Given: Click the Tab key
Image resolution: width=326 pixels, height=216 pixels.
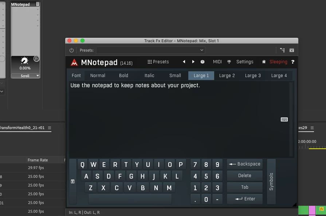Looking at the screenshot, I should click(x=245, y=187).
